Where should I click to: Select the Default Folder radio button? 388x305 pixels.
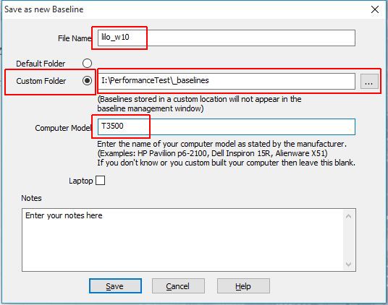tap(87, 63)
